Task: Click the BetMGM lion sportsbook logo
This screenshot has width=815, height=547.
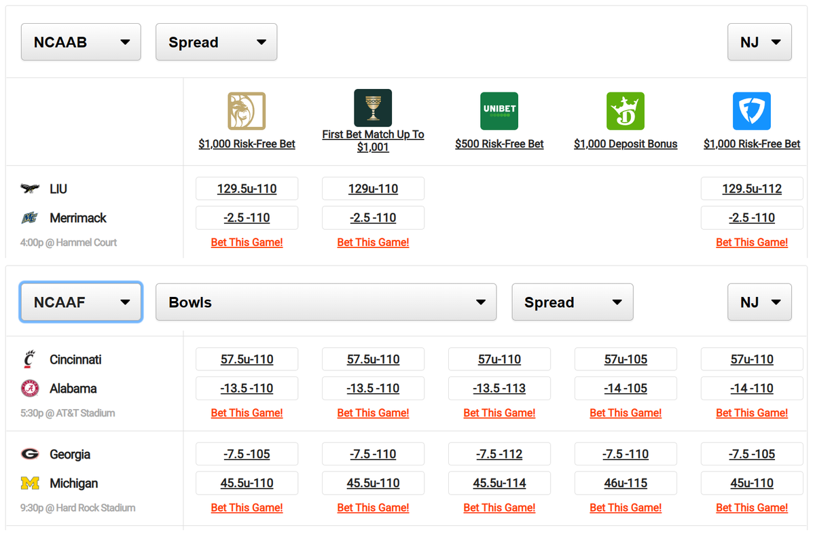Action: pos(247,111)
